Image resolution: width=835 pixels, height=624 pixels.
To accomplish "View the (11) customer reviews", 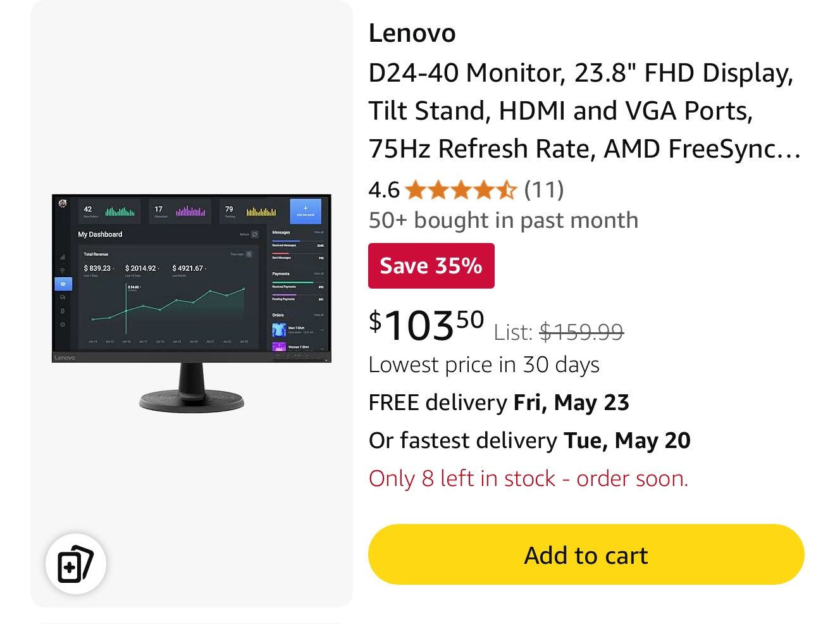I will pos(543,189).
